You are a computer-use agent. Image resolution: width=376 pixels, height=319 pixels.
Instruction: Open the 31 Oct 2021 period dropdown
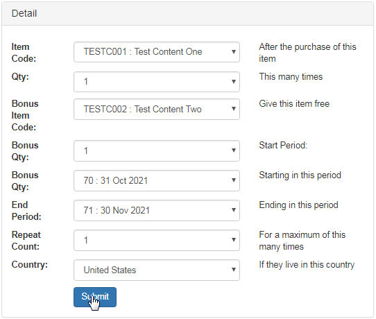click(157, 180)
